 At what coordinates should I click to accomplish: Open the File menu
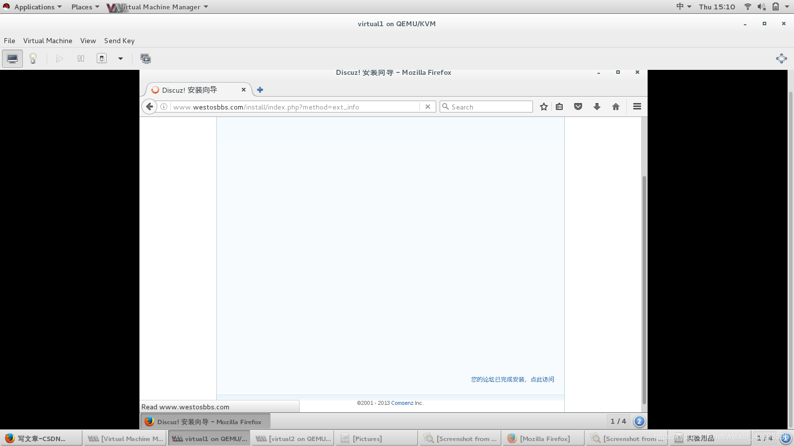9,41
